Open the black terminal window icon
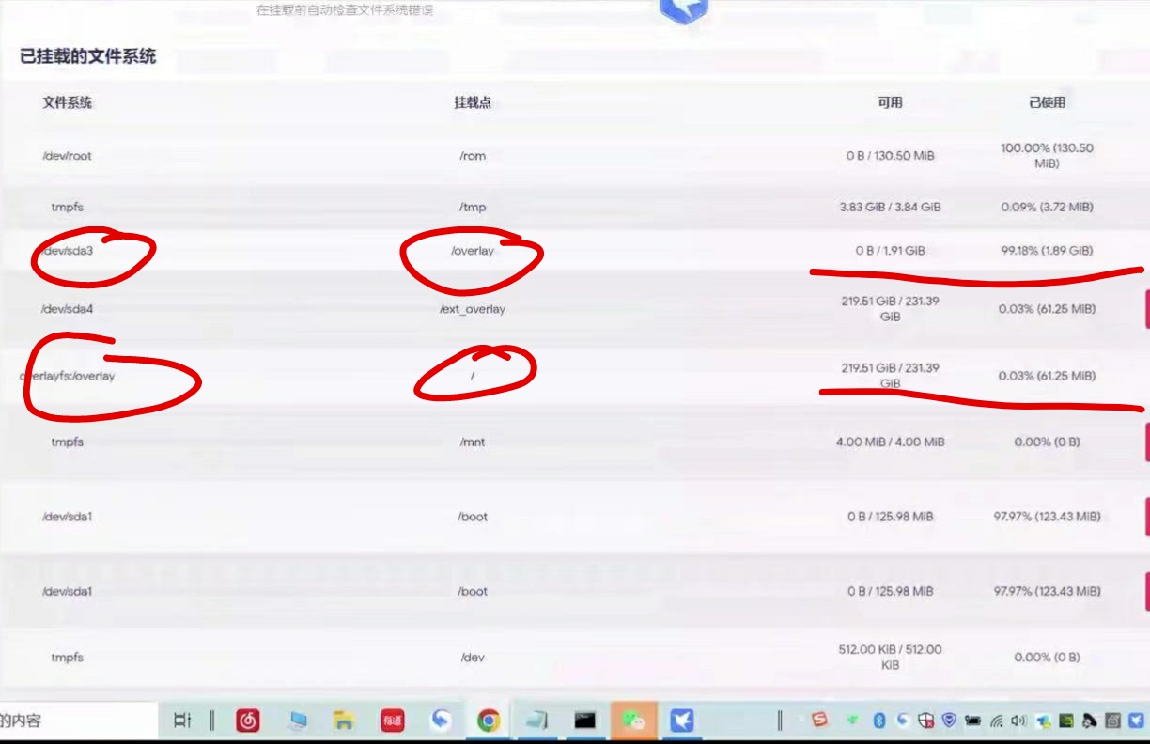 pos(585,721)
